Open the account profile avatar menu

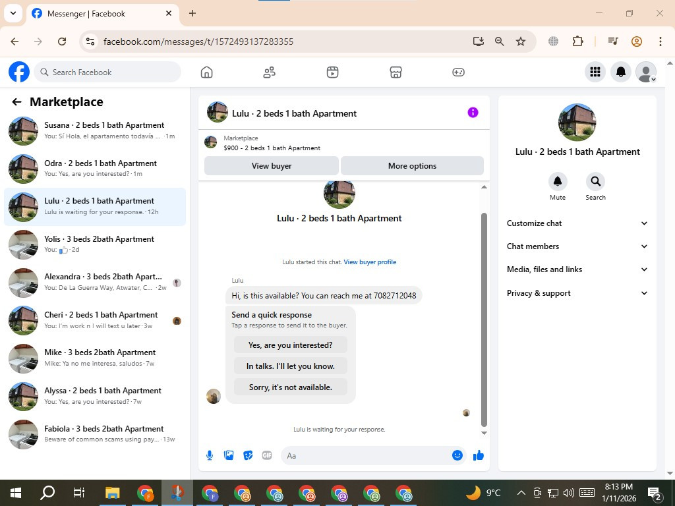click(646, 72)
